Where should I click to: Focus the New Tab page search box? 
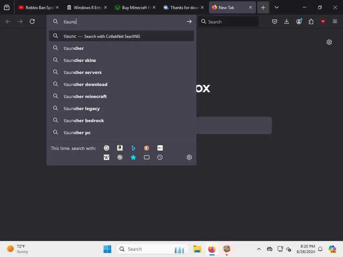pyautogui.click(x=234, y=125)
